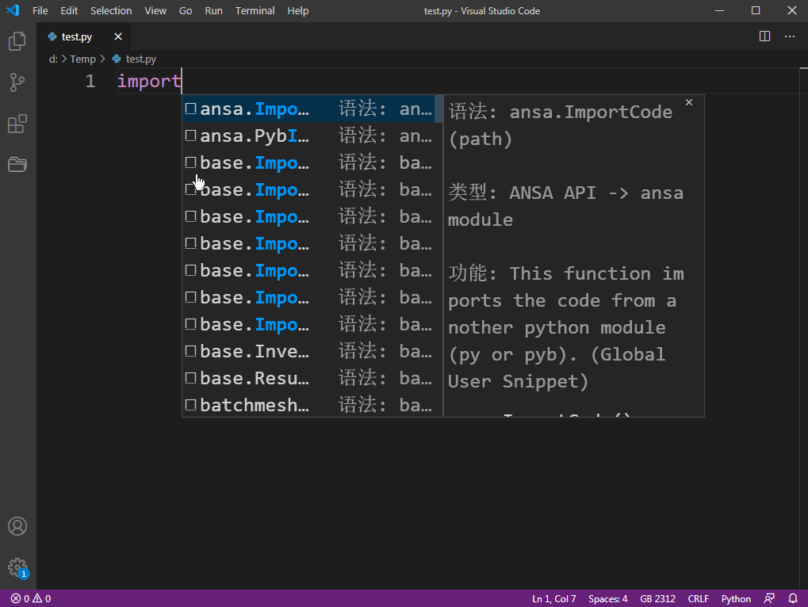Viewport: 808px width, 607px height.
Task: Open the Accounts icon in the activity bar
Action: point(17,525)
